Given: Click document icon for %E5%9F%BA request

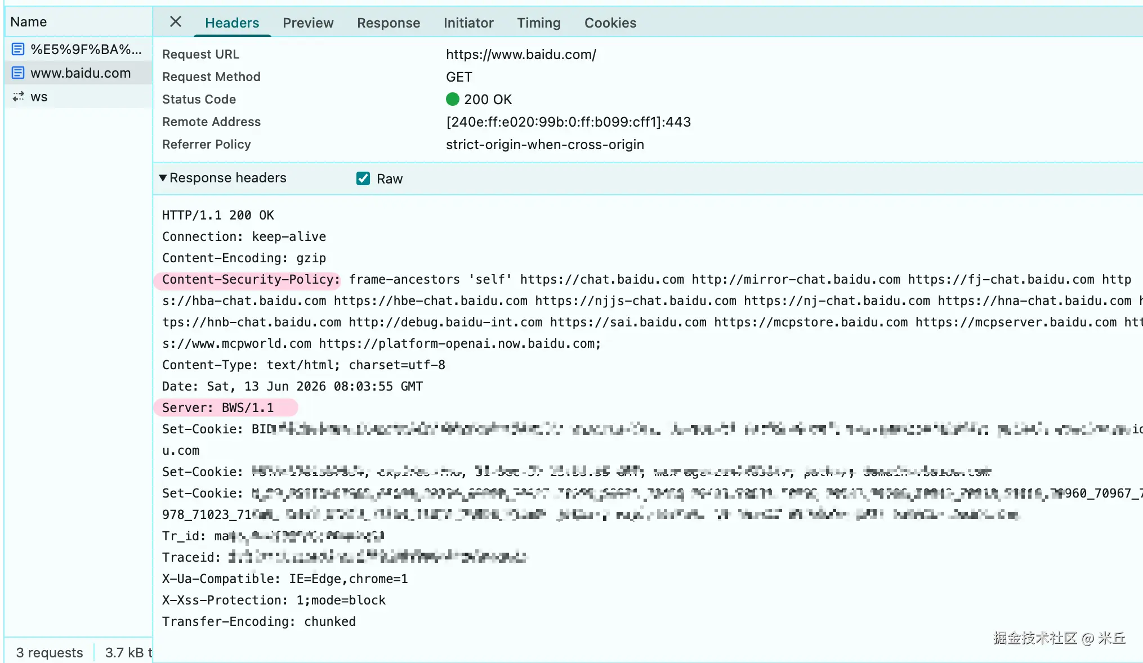Looking at the screenshot, I should click(18, 50).
